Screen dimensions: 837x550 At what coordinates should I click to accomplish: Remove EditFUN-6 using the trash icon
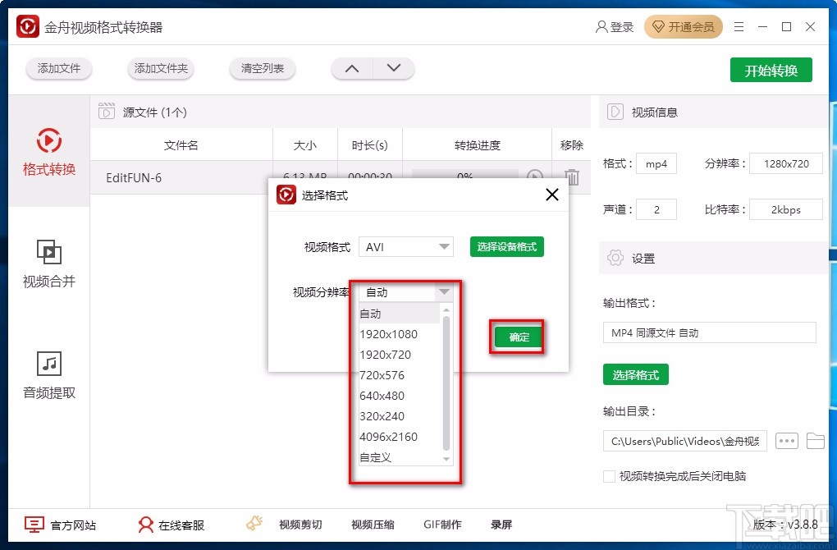click(x=572, y=176)
